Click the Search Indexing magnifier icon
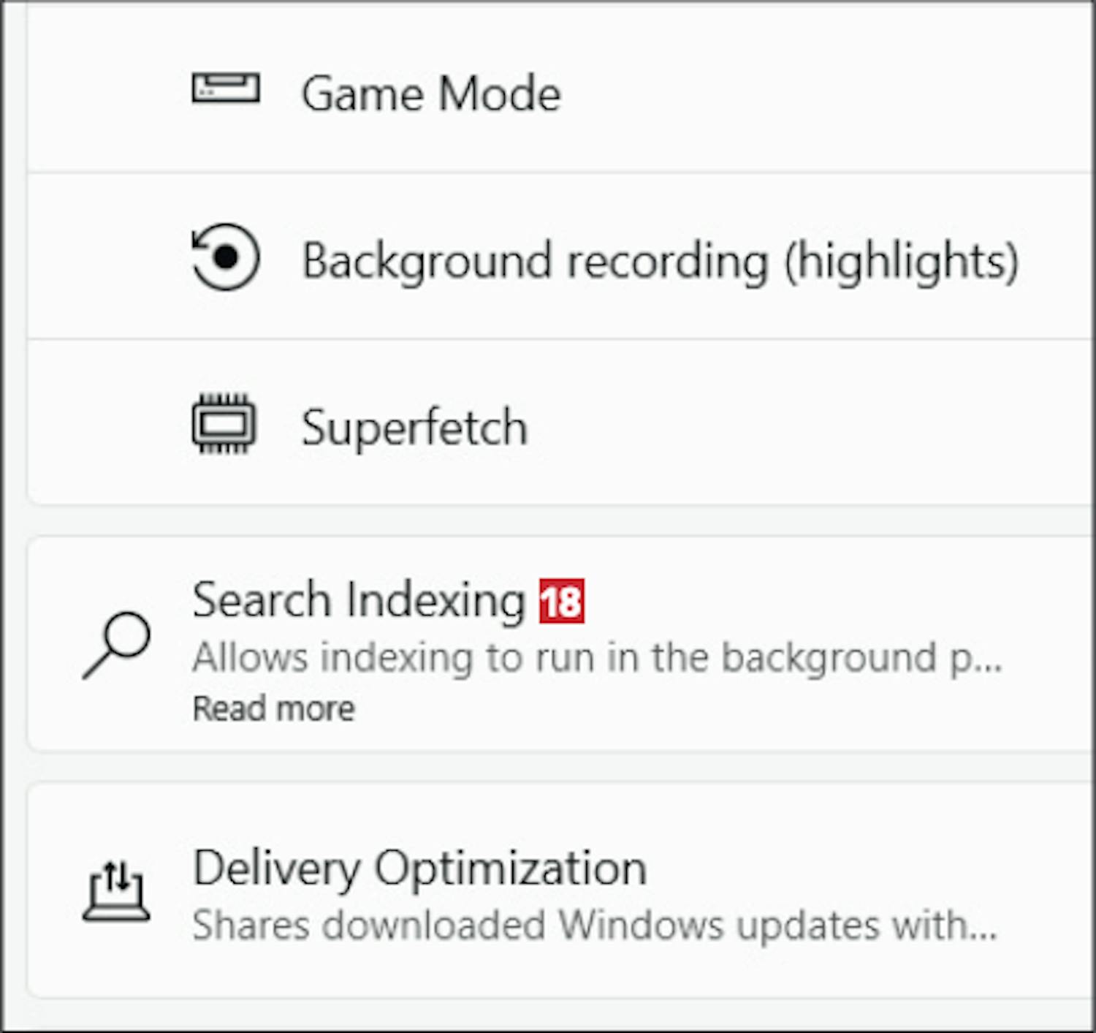Image resolution: width=1096 pixels, height=1033 pixels. (x=118, y=644)
